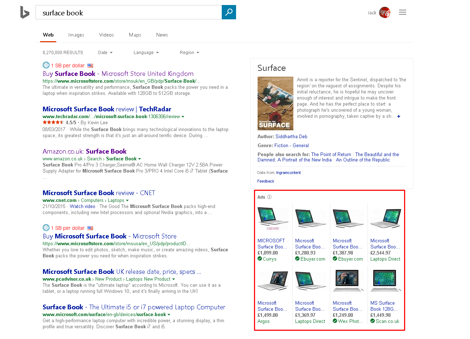The width and height of the screenshot is (470, 339).
Task: Click SB badge icon above Microsoft Store UK result
Action: click(x=46, y=65)
